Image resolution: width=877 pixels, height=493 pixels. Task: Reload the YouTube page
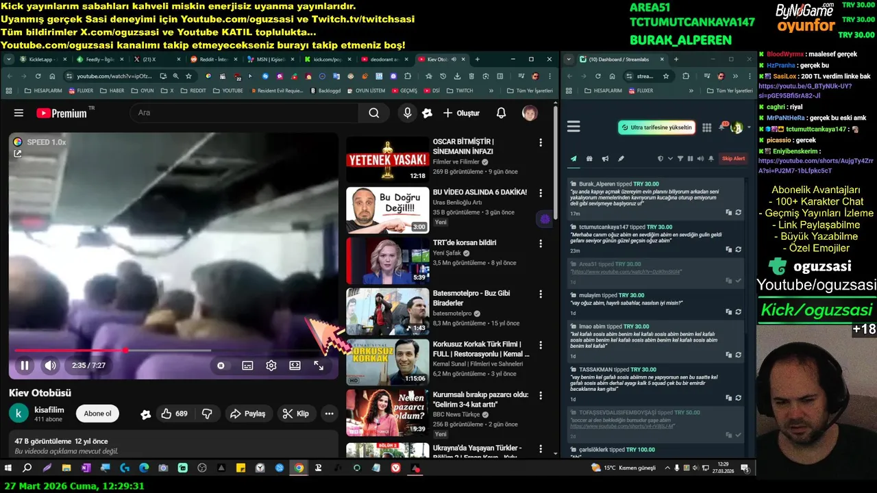tap(38, 76)
